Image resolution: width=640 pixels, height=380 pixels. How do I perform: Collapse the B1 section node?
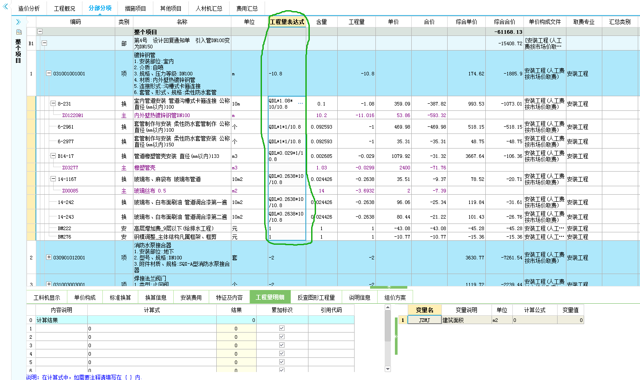point(44,43)
